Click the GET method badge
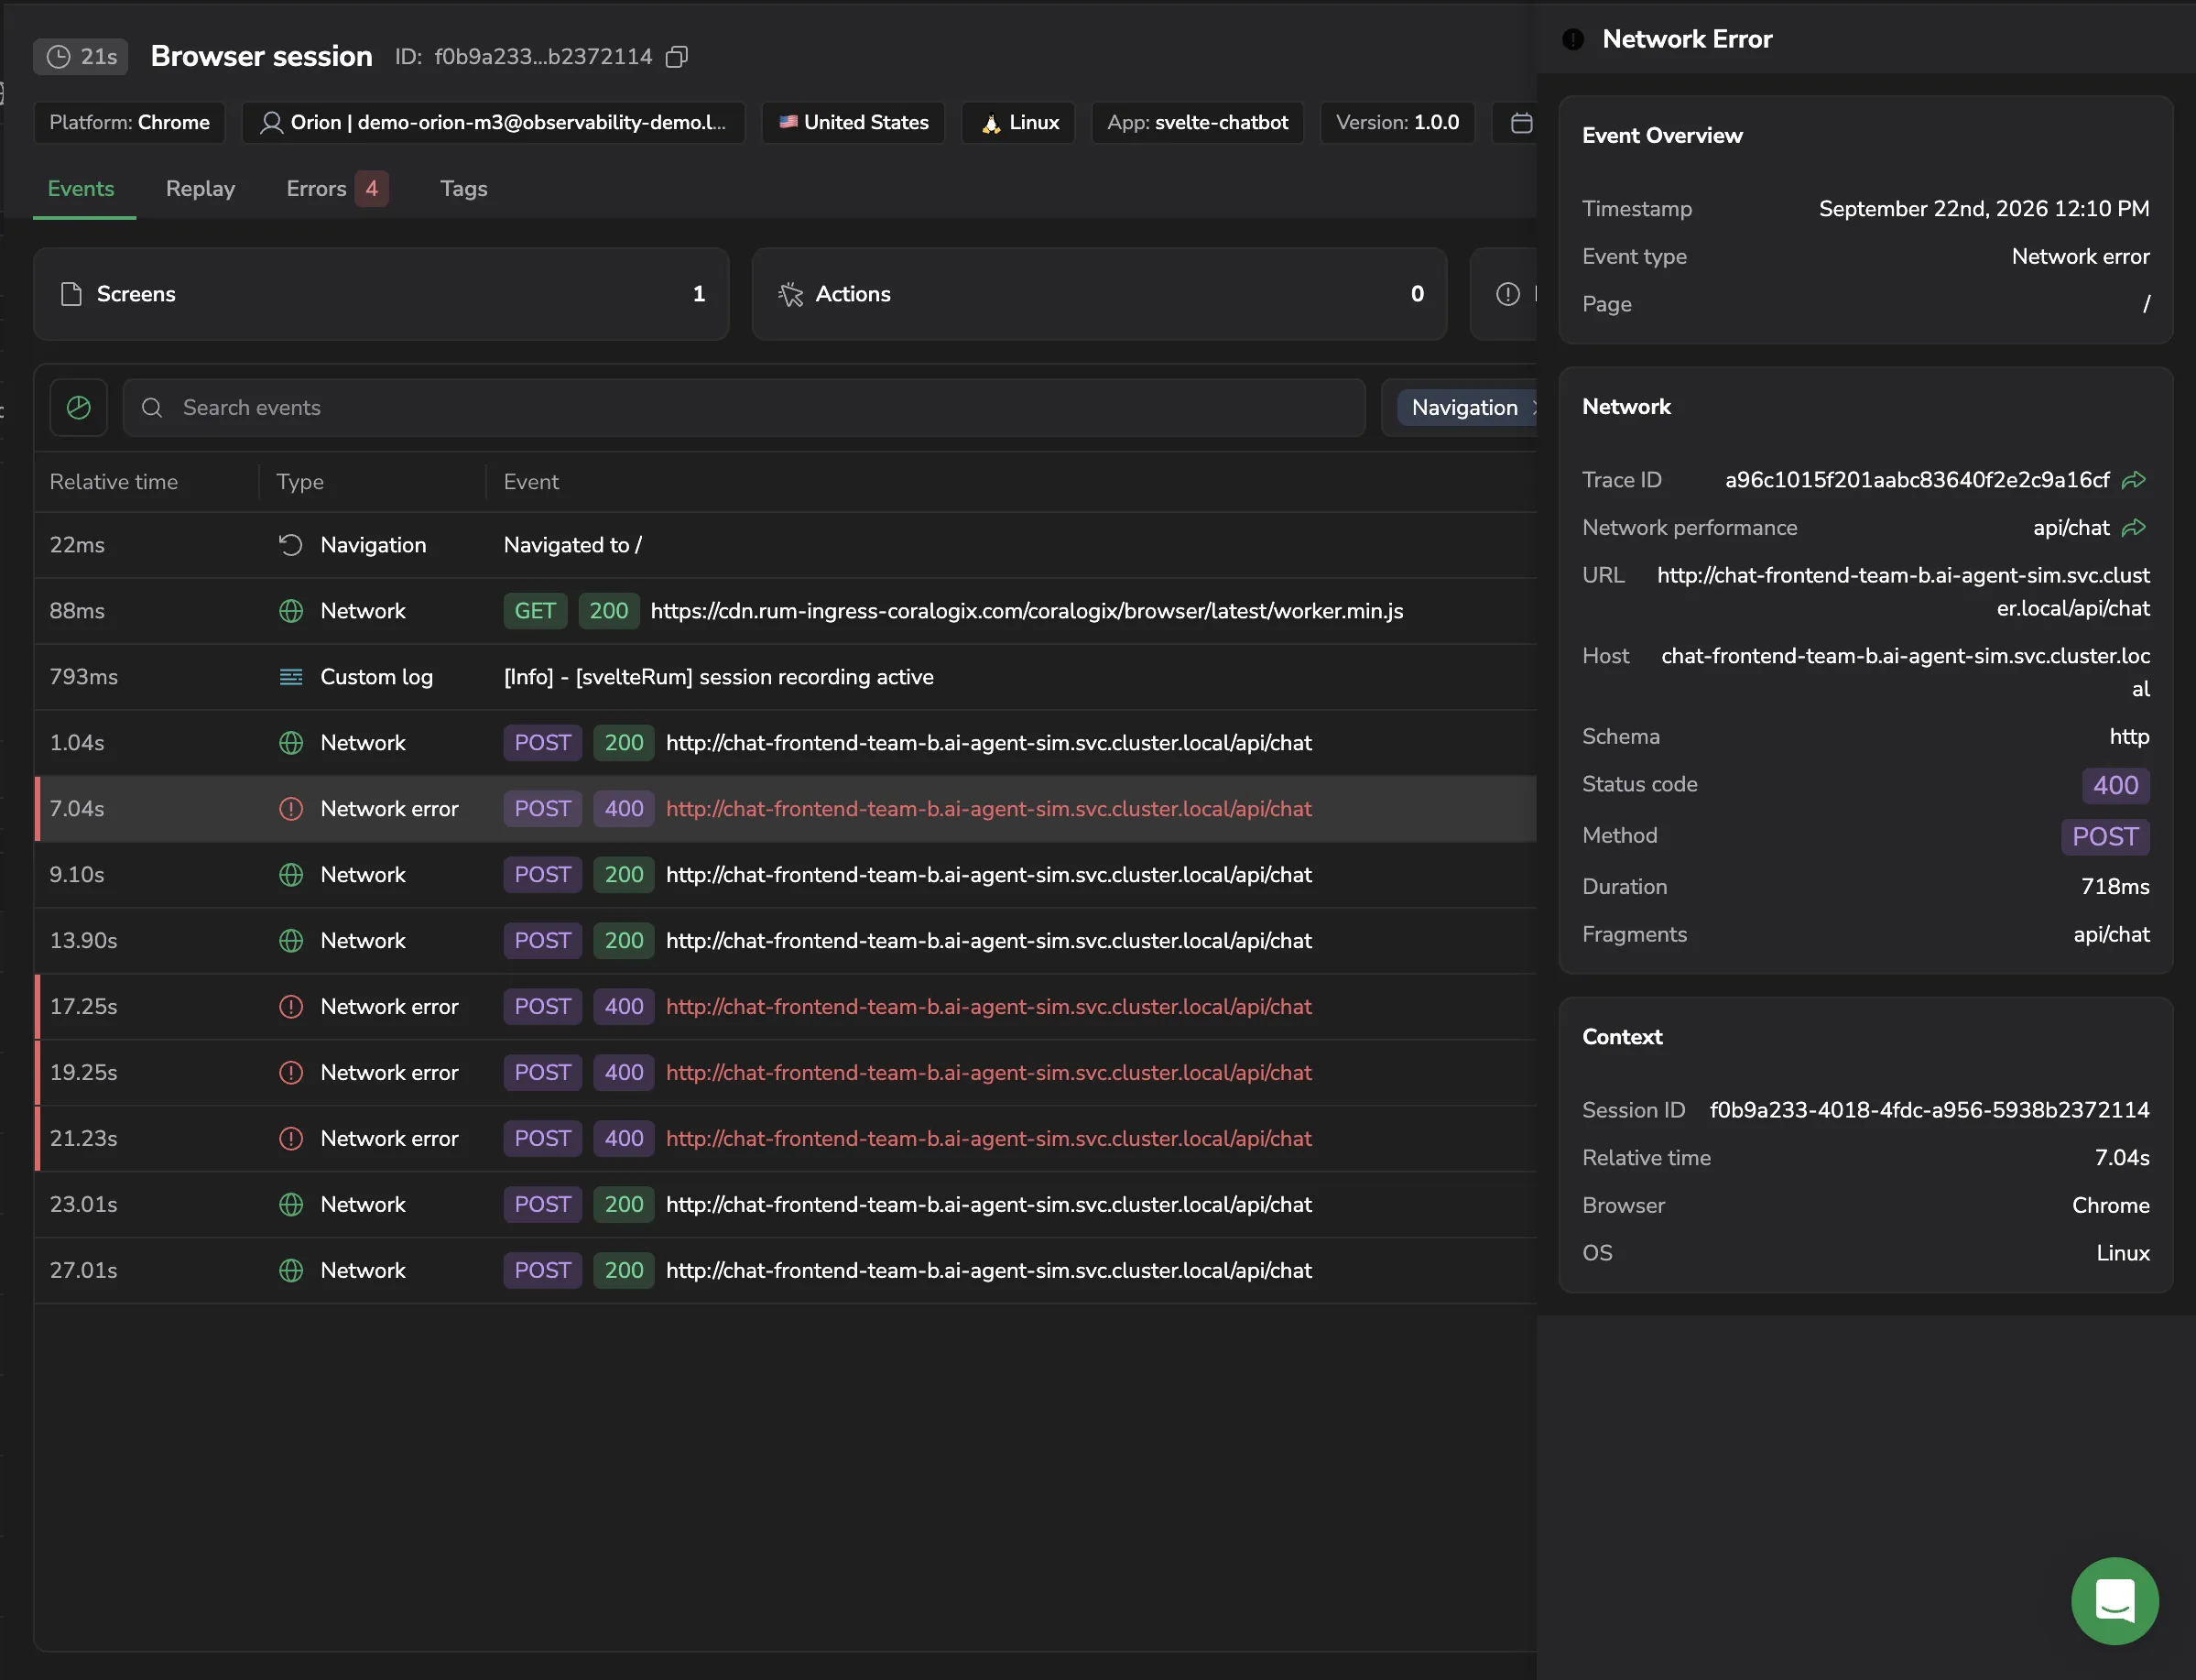Screen dimensions: 2196x1680 point(535,611)
